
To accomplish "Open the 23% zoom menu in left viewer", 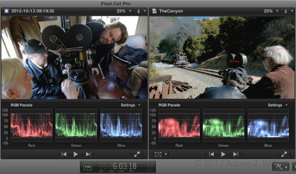I will click(x=124, y=11).
